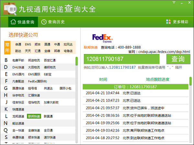Choose E邮宝 courier
Viewport: 194px width, 145px height.
pyautogui.click(x=48, y=74)
